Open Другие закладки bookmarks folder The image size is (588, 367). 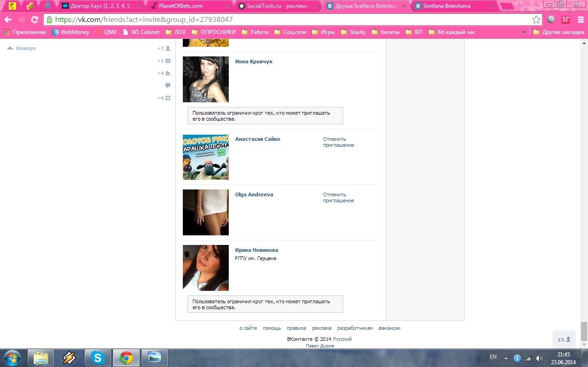pyautogui.click(x=559, y=32)
